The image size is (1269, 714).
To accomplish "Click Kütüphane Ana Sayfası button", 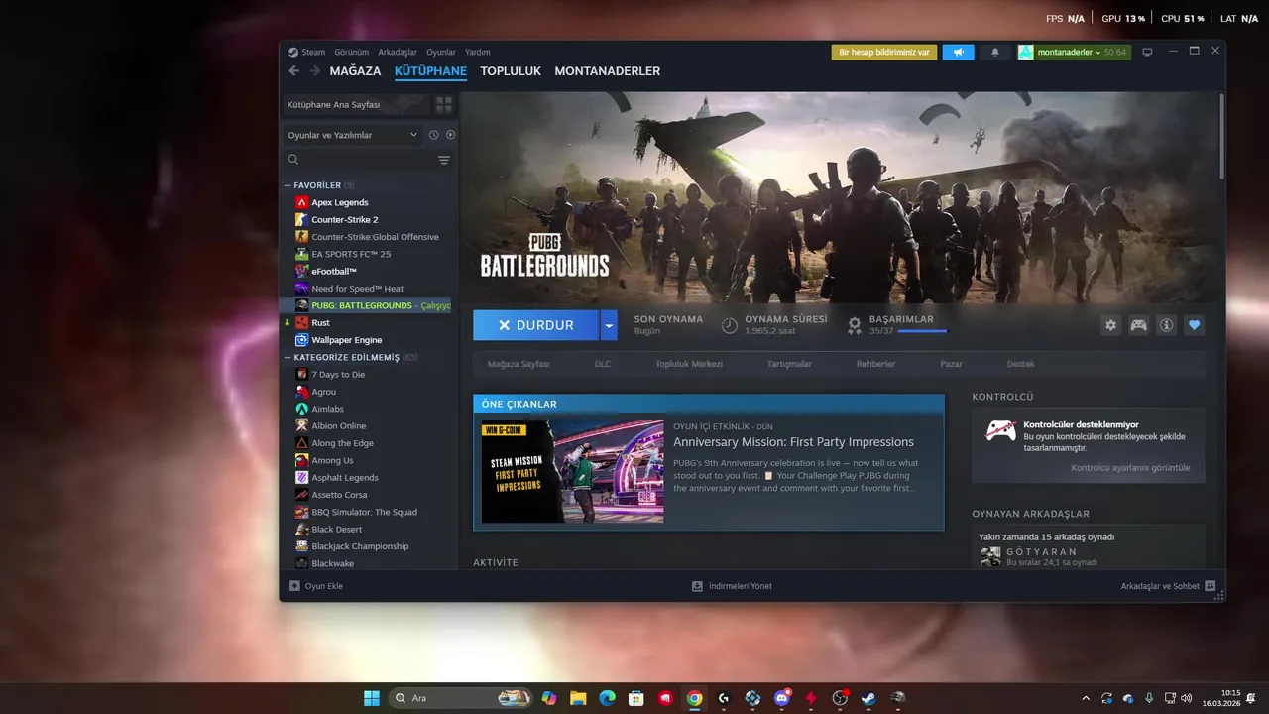I will pos(357,104).
